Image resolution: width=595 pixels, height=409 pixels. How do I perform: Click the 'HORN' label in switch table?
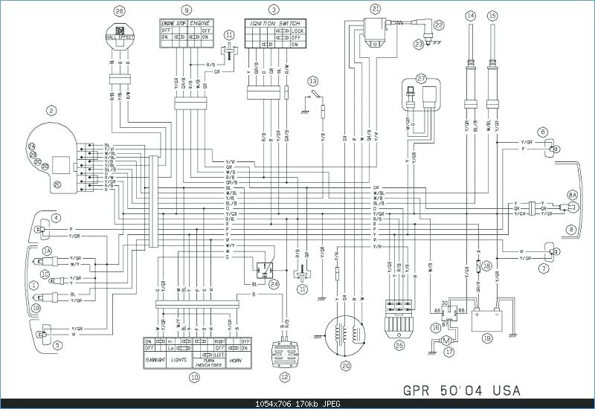[235, 361]
